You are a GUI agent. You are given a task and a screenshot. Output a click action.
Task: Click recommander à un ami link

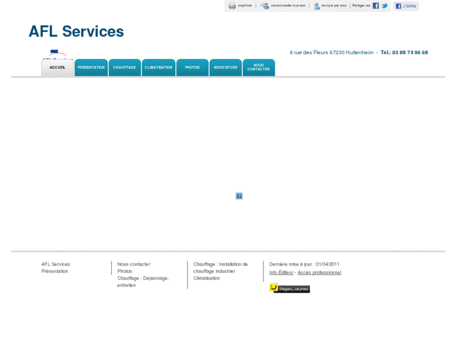coord(288,6)
